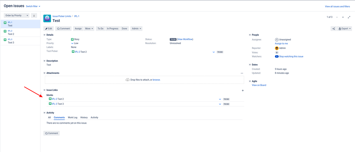The width and height of the screenshot is (355, 152).
Task: Expand issue to full screen icon
Action: click(x=349, y=17)
